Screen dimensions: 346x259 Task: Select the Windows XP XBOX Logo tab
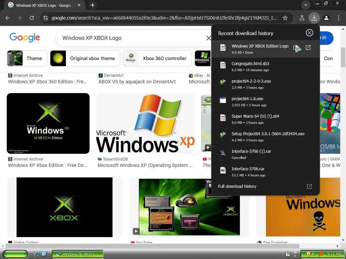tap(44, 5)
